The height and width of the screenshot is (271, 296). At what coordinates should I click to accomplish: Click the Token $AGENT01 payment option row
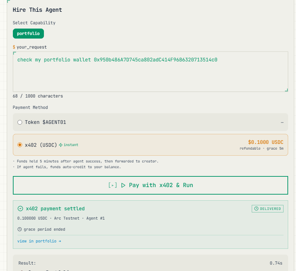coord(150,122)
